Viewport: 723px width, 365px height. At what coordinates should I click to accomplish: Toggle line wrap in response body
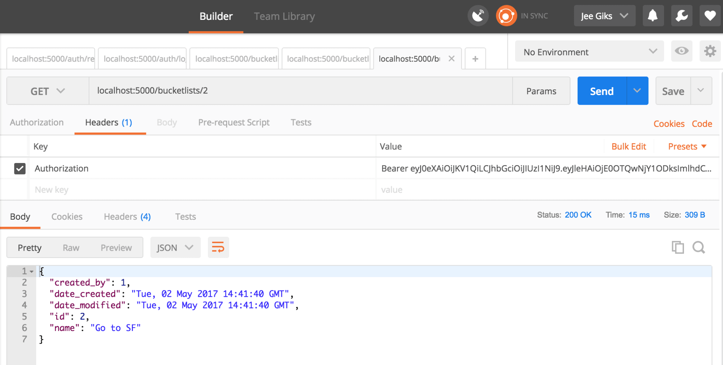[x=218, y=248]
